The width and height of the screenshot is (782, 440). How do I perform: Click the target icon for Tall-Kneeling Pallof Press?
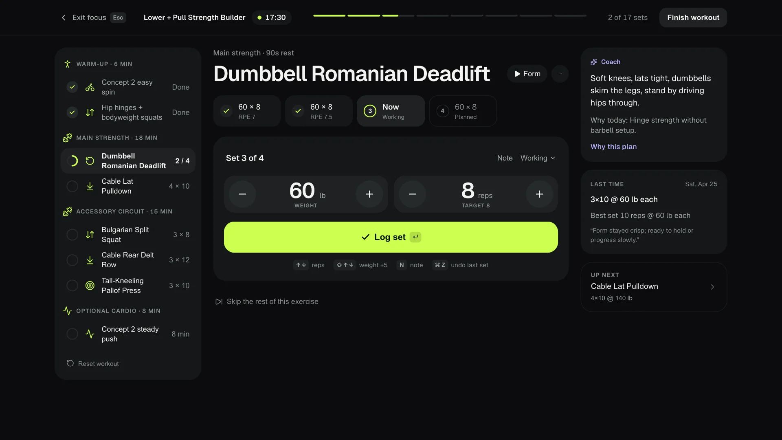[x=90, y=286]
